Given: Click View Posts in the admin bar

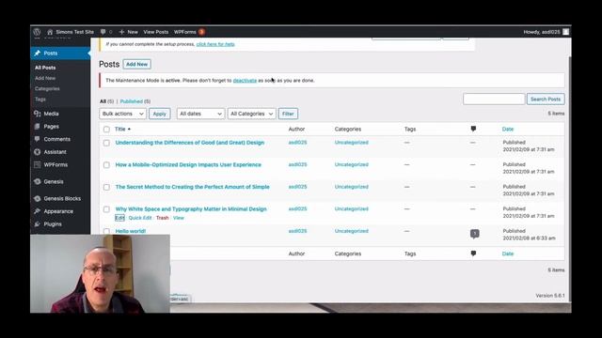Looking at the screenshot, I should coord(156,32).
